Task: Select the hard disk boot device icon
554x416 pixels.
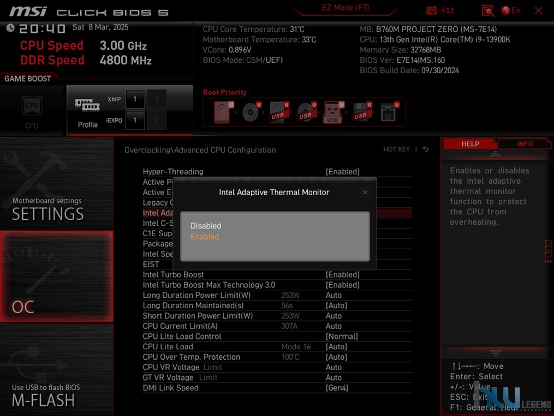Action: pyautogui.click(x=223, y=112)
